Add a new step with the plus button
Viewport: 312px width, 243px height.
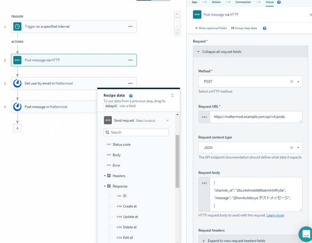click(17, 128)
